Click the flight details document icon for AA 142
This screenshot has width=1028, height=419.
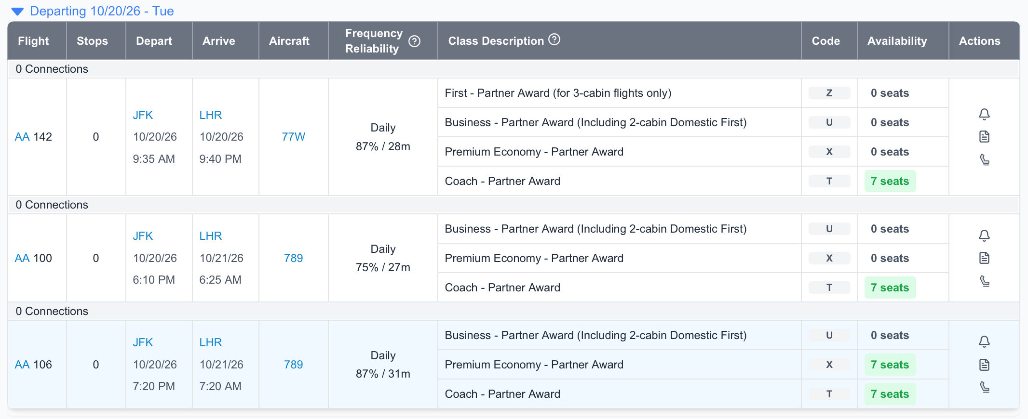(985, 137)
